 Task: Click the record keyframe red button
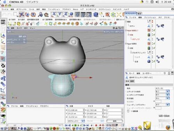pos(96,125)
